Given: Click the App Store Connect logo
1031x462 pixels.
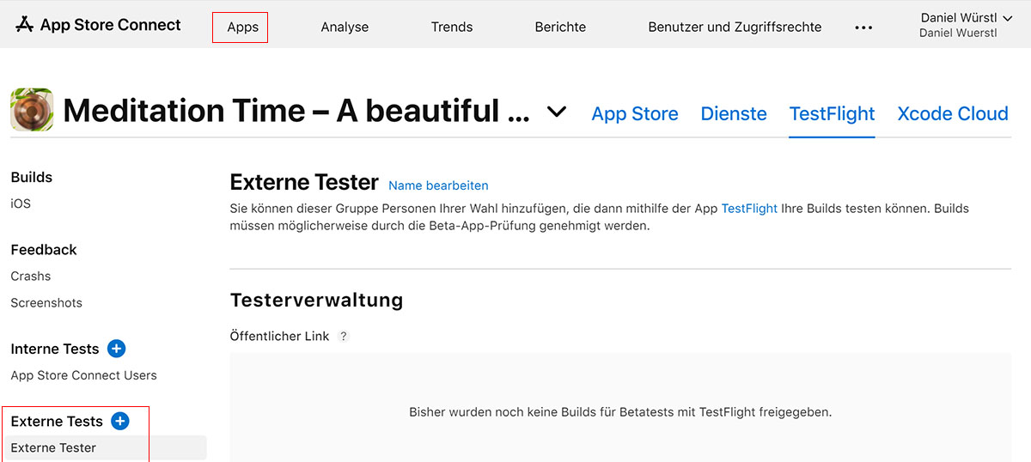Looking at the screenshot, I should pyautogui.click(x=98, y=25).
